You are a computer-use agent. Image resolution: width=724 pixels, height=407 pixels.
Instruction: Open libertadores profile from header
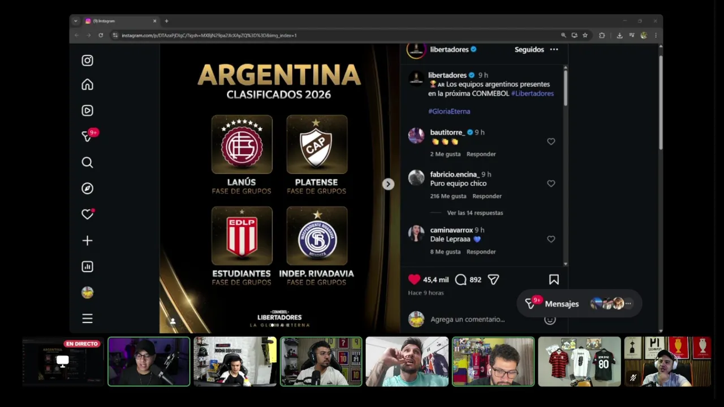(449, 50)
